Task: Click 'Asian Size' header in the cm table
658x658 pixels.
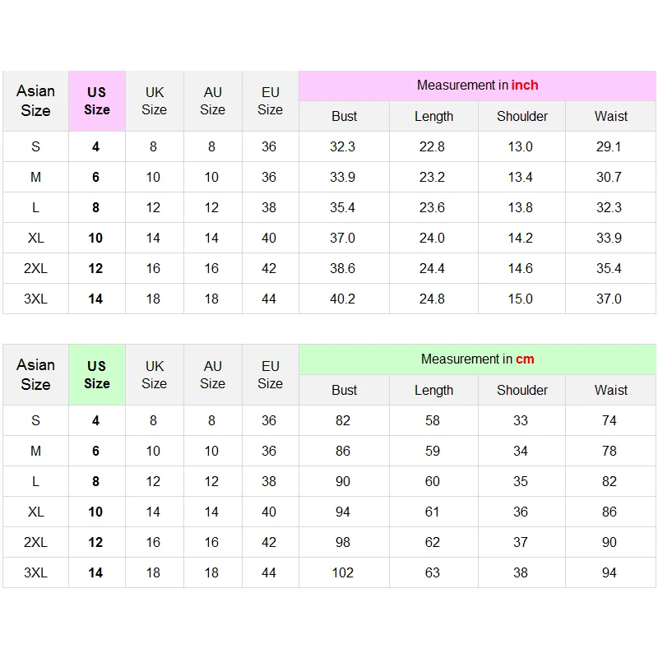Action: click(35, 374)
